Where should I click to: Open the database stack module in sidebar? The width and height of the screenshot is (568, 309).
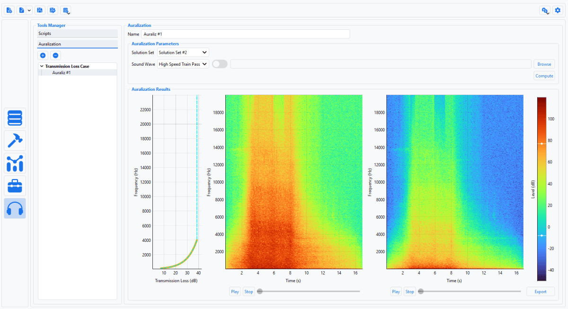(15, 118)
